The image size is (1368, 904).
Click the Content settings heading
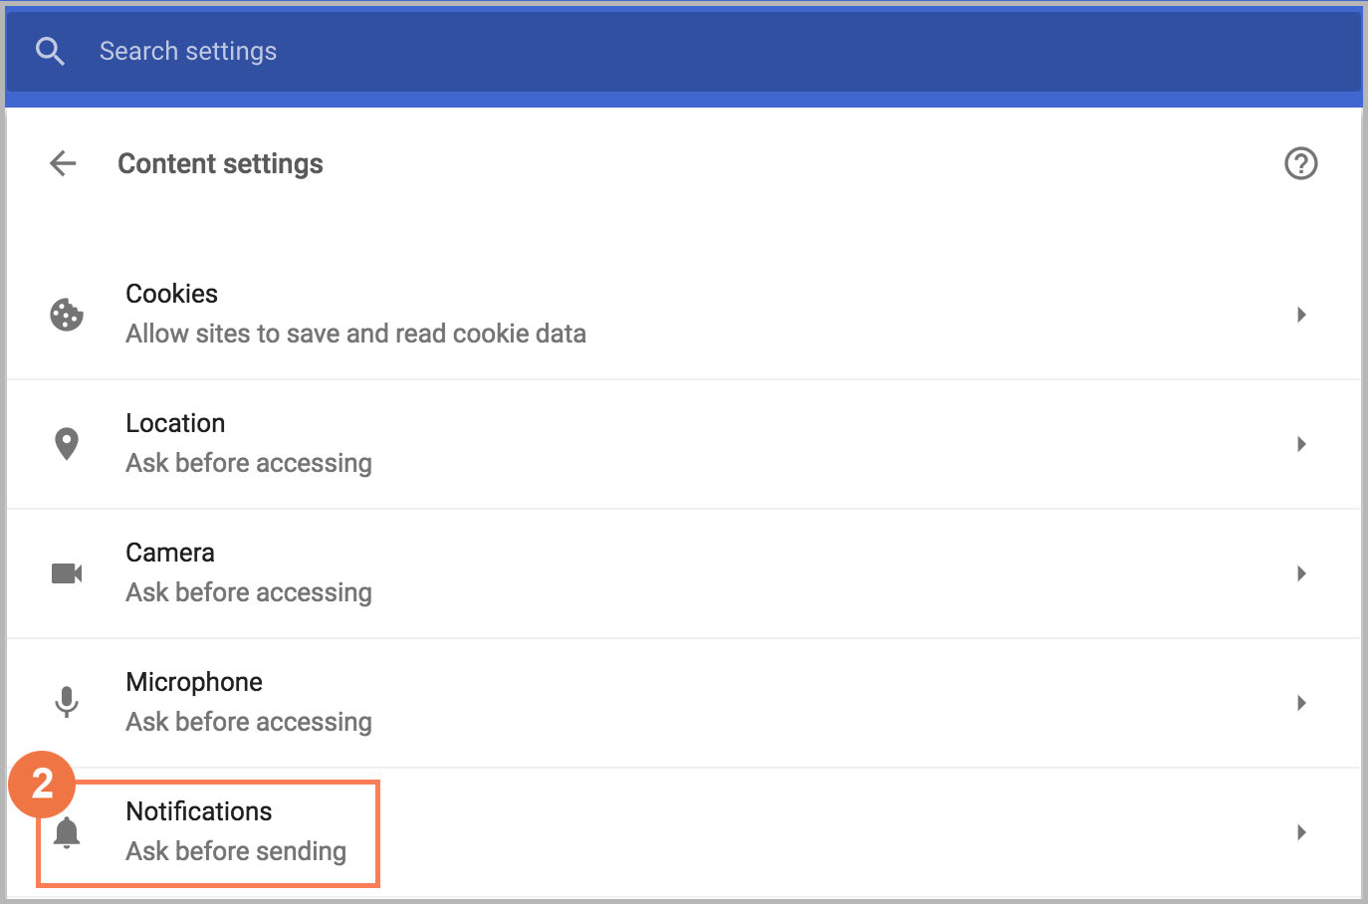(x=220, y=163)
